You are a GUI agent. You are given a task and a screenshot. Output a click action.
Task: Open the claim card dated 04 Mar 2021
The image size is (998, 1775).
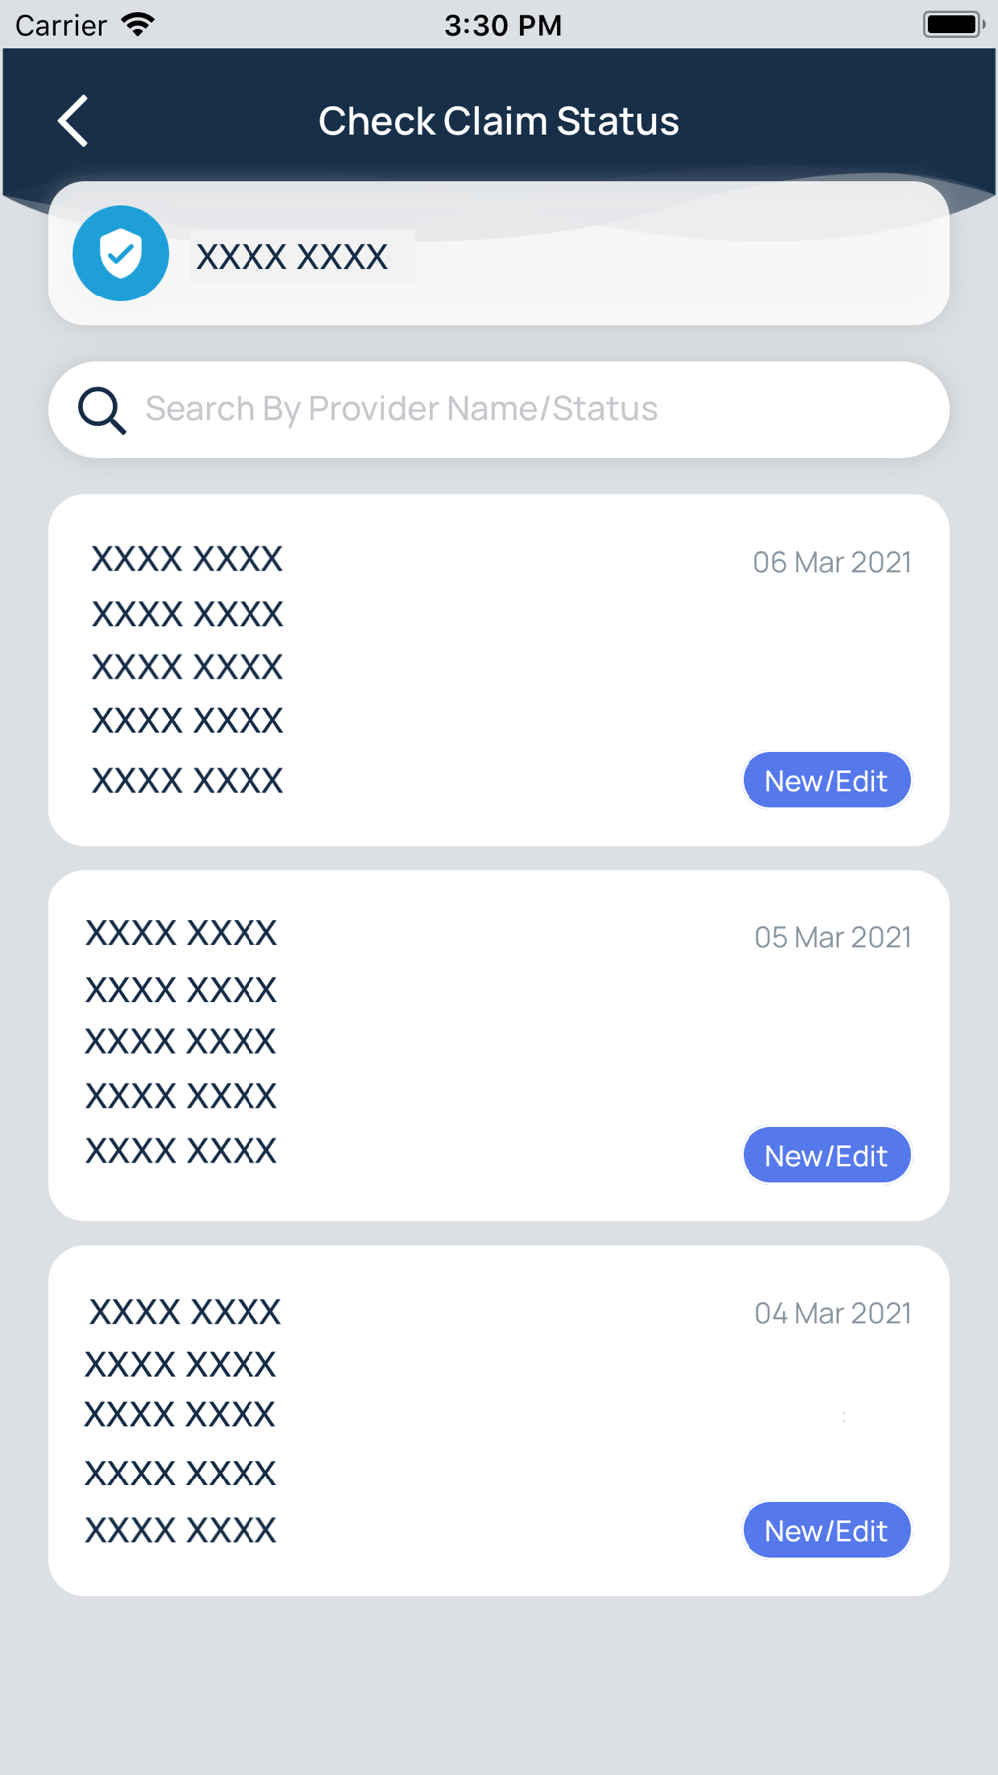tap(499, 1421)
